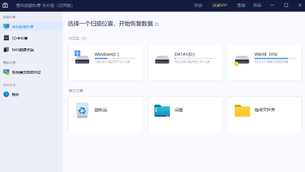Select the DATA1(D:) drive icon

pos(162,60)
